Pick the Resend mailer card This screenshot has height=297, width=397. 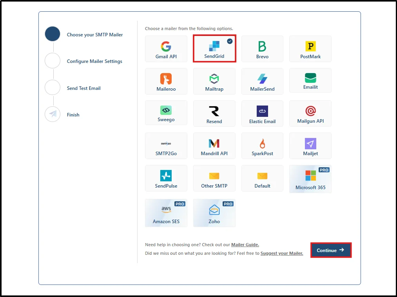point(214,114)
